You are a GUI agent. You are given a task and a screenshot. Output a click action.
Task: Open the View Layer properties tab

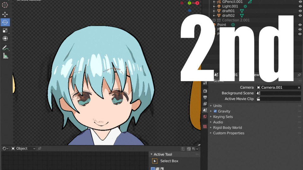click(205, 104)
